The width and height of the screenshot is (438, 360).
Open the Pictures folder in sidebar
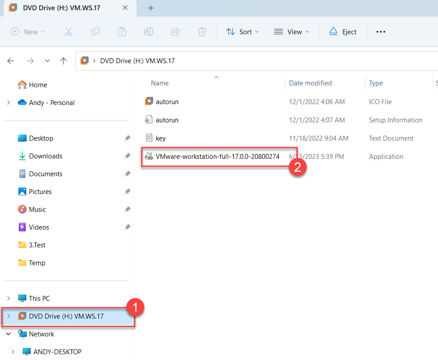(x=40, y=192)
